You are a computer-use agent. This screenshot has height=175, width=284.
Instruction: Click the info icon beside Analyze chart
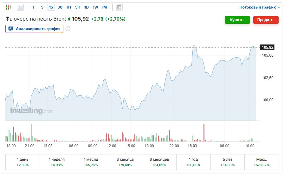click(x=68, y=29)
